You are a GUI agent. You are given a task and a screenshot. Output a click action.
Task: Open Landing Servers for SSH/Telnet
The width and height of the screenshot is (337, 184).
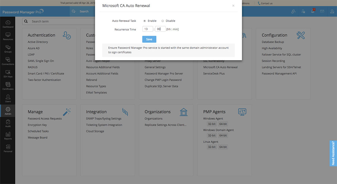point(281,67)
